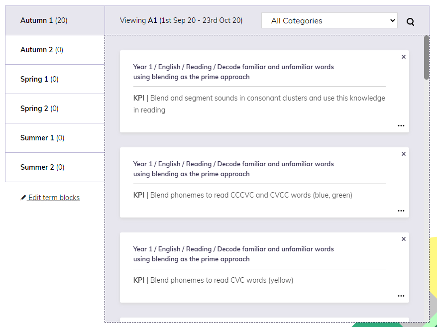Screen dimensions: 437x327
Task: Select the Autumn 1 term tab
Action: click(55, 20)
